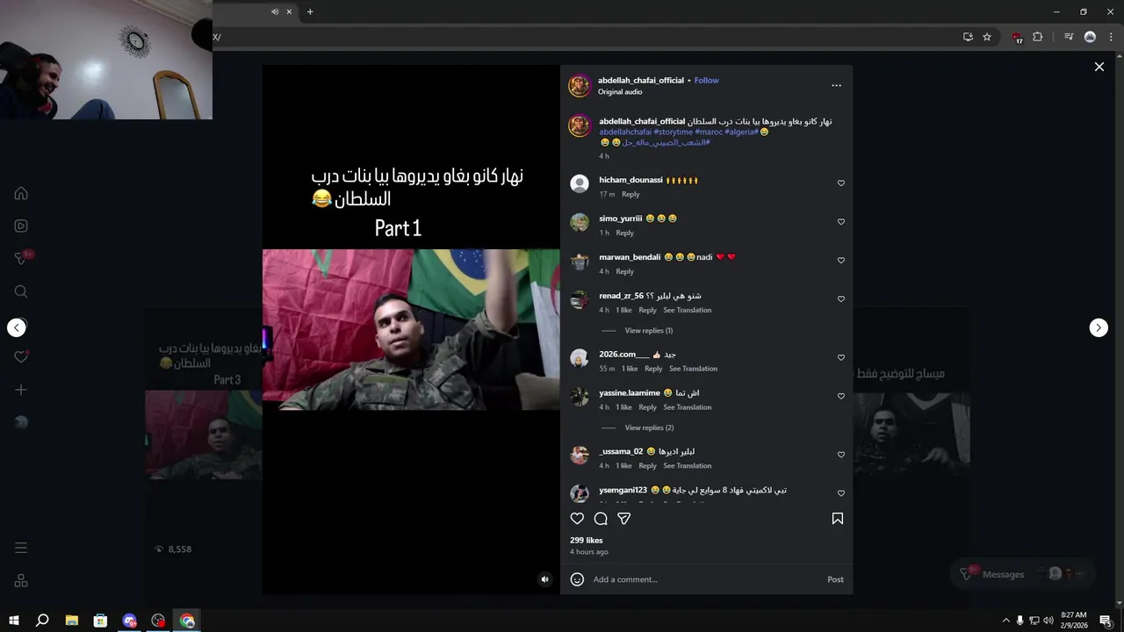Open the Create plus icon in the sidebar

coord(21,390)
